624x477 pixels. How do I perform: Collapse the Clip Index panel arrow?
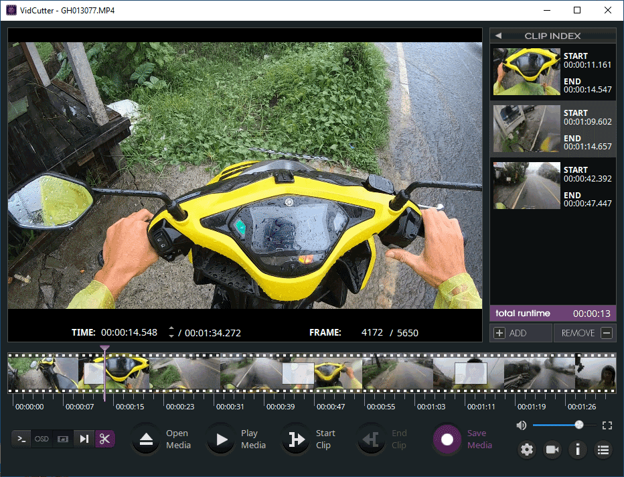pyautogui.click(x=498, y=36)
